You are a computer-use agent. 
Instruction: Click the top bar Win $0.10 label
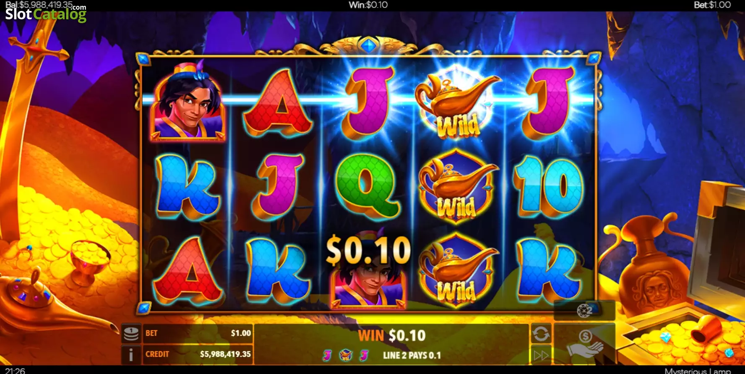click(368, 5)
